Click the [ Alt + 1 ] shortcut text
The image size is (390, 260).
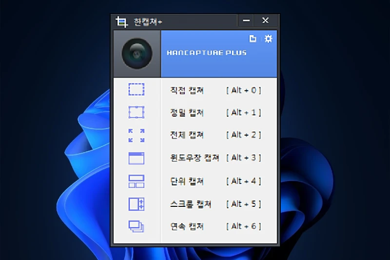[243, 113]
